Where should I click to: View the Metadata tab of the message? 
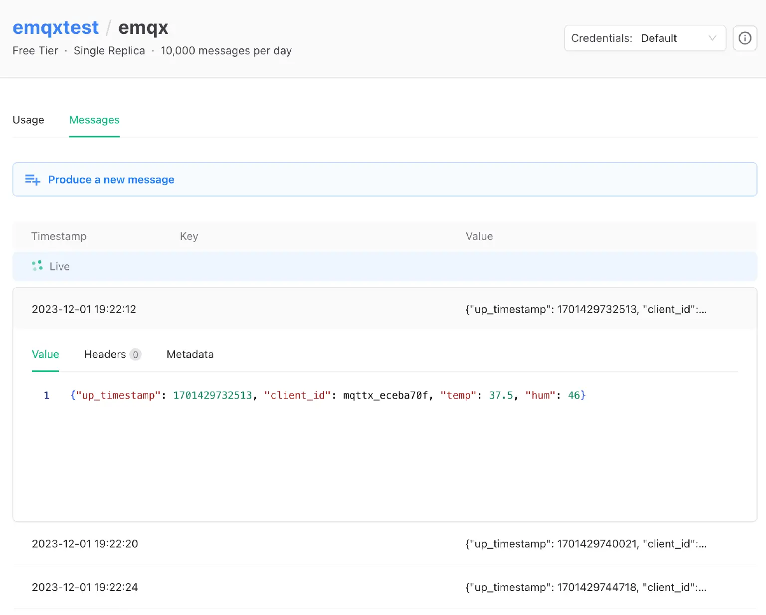point(190,354)
